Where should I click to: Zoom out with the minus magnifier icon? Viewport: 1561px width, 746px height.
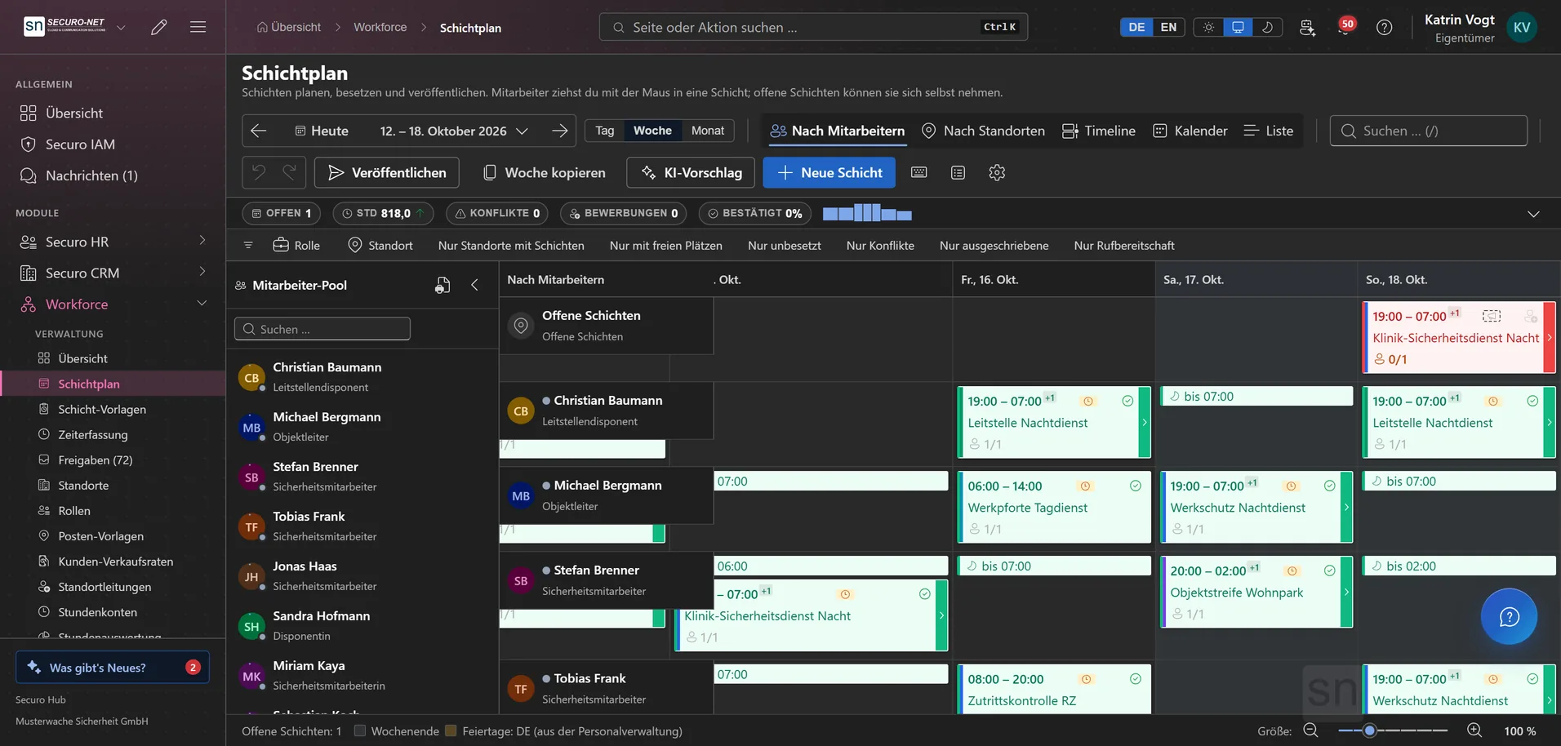pyautogui.click(x=1310, y=730)
